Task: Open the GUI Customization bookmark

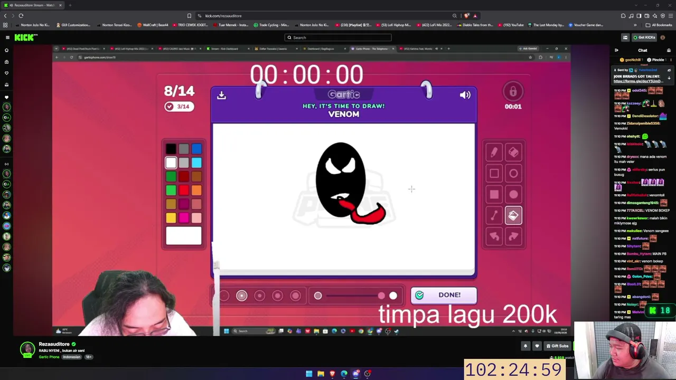Action: click(73, 25)
